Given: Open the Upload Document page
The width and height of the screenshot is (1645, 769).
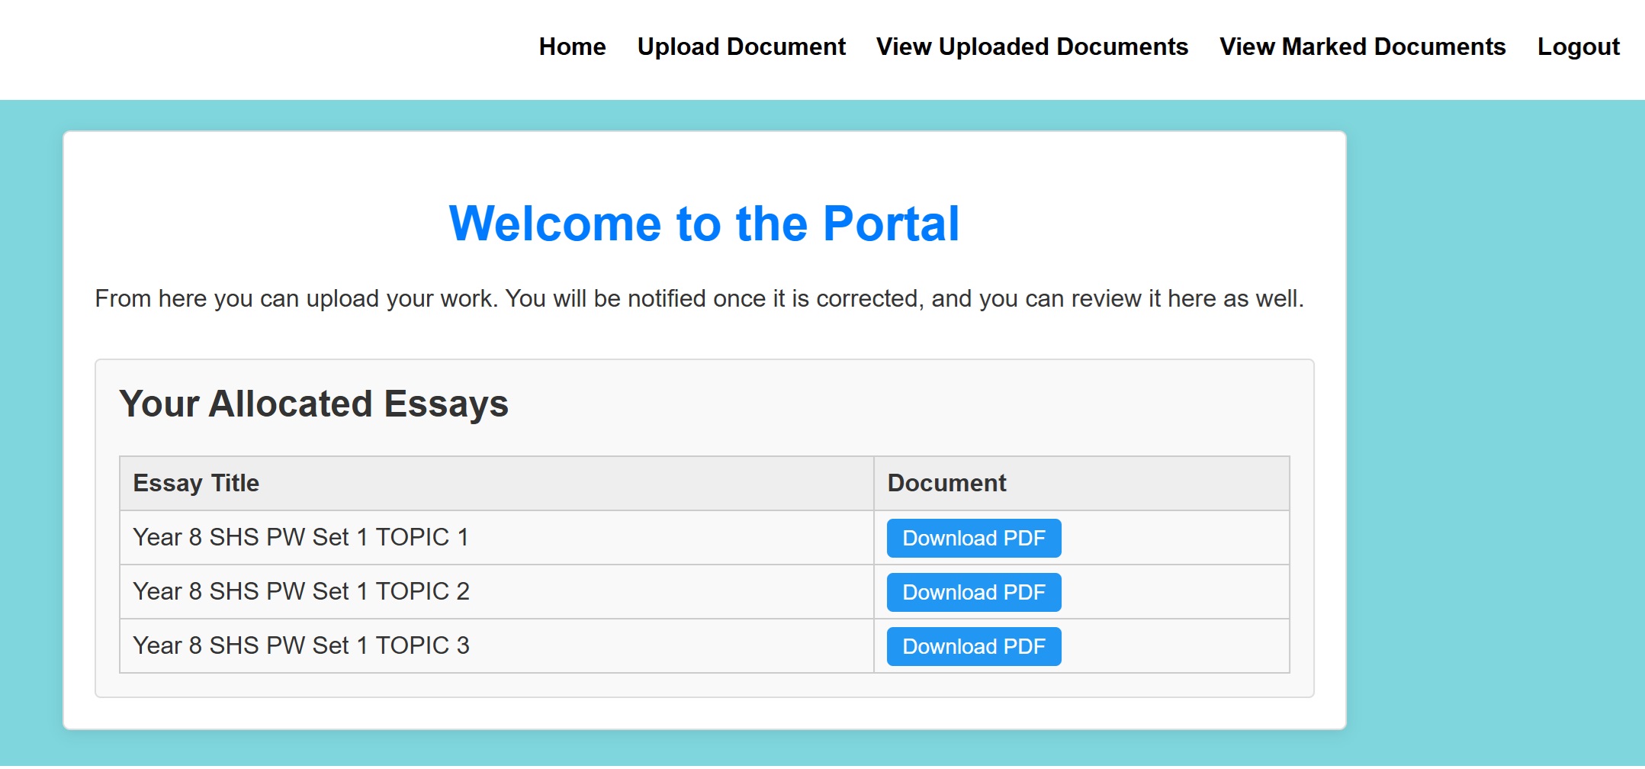Looking at the screenshot, I should click(741, 47).
